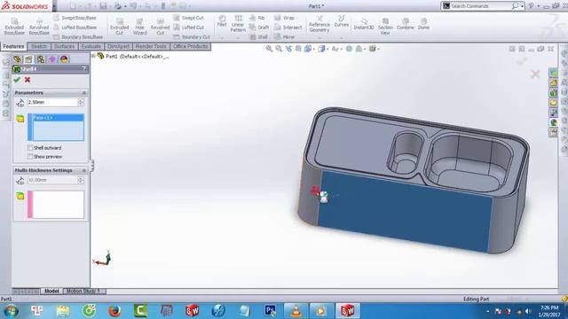The image size is (568, 319).
Task: Adjust the shell thickness spinner arrows
Action: pos(81,103)
